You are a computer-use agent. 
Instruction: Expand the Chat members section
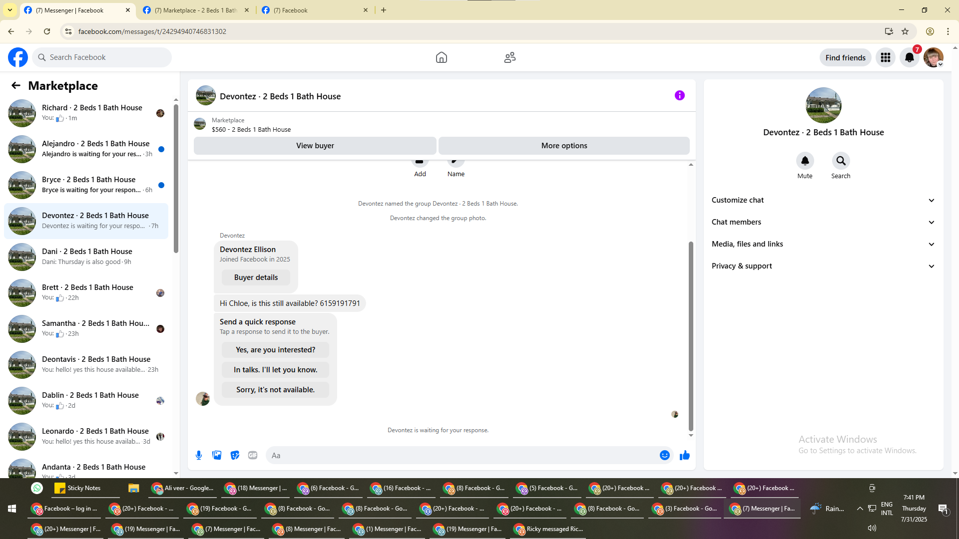[x=823, y=222]
